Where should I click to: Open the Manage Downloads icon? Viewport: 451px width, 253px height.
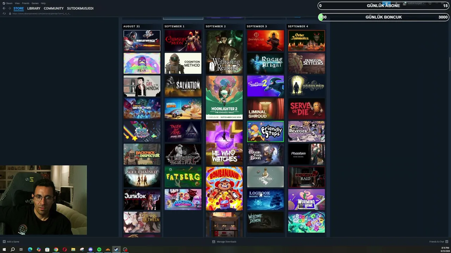pos(214,242)
